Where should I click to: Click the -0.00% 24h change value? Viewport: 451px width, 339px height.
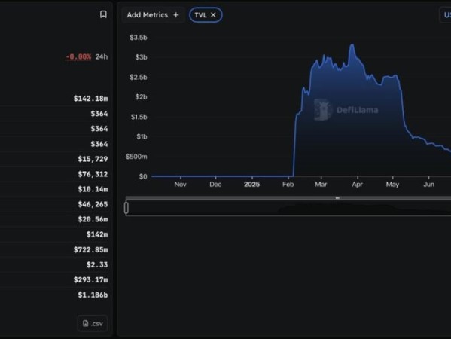click(78, 56)
